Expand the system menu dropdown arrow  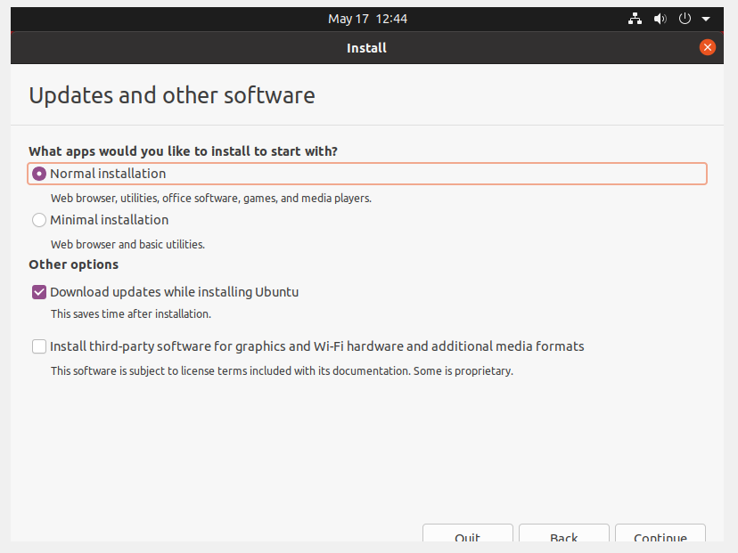pos(706,20)
